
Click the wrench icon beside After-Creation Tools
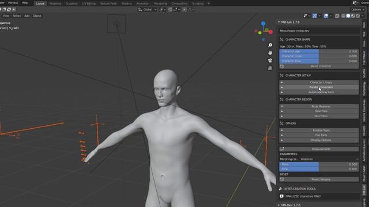pos(280,189)
